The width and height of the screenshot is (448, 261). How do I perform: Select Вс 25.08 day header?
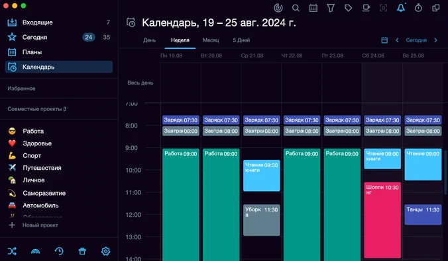point(413,56)
